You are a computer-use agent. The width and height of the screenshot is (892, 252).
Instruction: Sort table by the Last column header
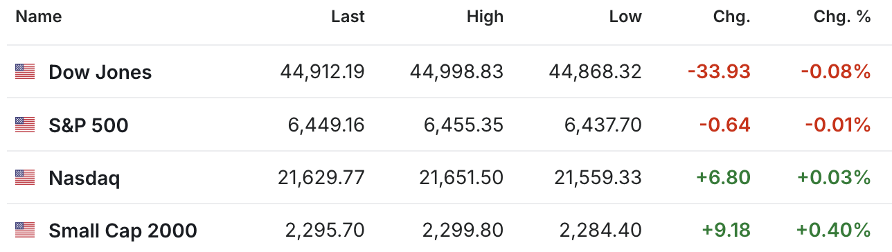coord(348,17)
